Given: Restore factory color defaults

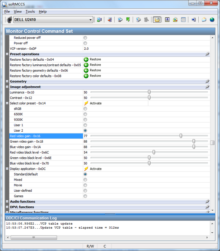Looking at the screenshot, I should pyautogui.click(x=86, y=76).
